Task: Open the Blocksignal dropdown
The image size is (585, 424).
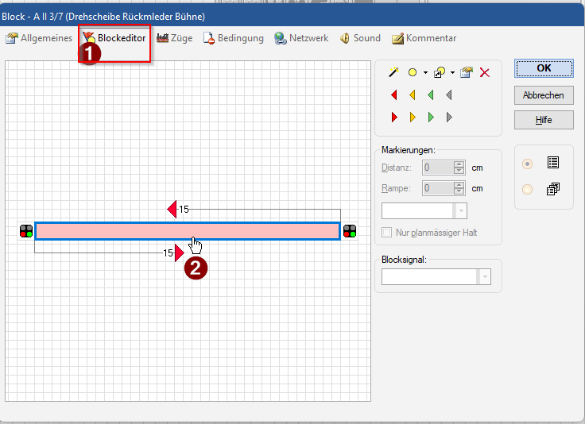Action: tap(484, 277)
